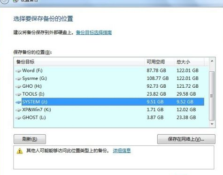Viewport: 223px width, 175px height.
Task: Click the 可用空间 column header
Action: (159, 62)
